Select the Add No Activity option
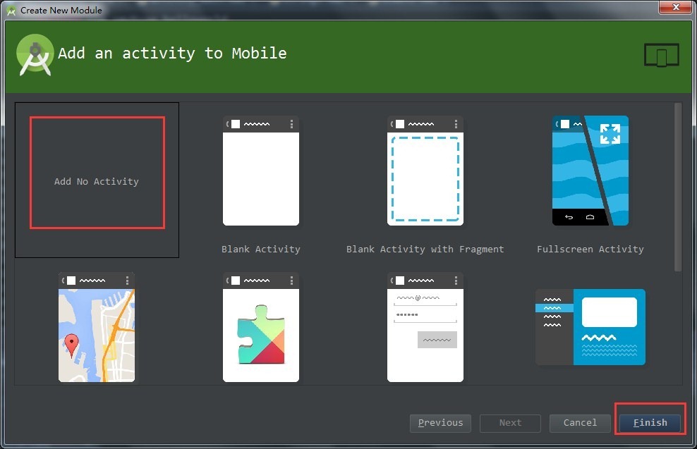Screen dimensions: 697x449 [x=97, y=180]
